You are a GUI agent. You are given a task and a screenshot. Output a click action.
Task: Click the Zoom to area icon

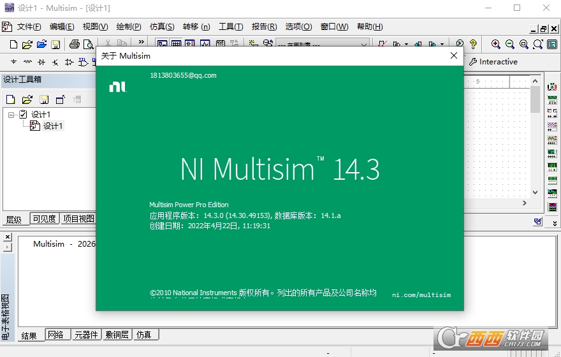tap(524, 45)
